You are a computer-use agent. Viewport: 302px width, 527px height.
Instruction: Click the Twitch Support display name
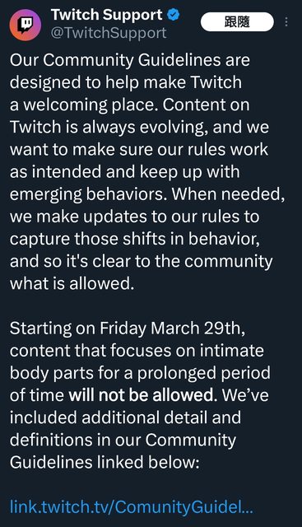pos(107,15)
